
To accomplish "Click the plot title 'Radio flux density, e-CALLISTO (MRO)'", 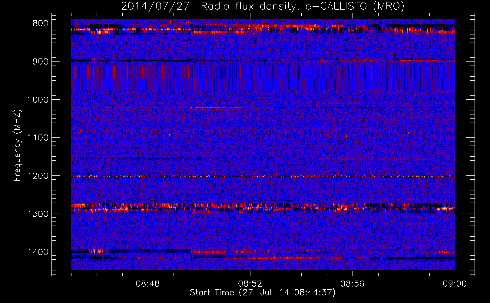I will point(303,6).
